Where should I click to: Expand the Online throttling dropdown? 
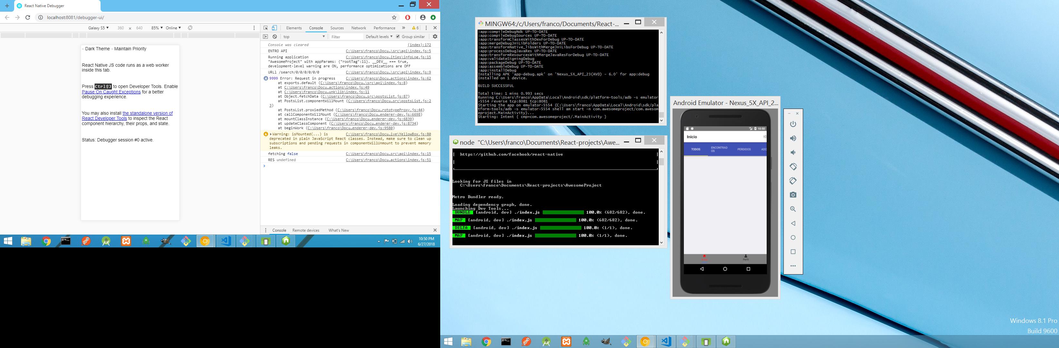pos(173,28)
